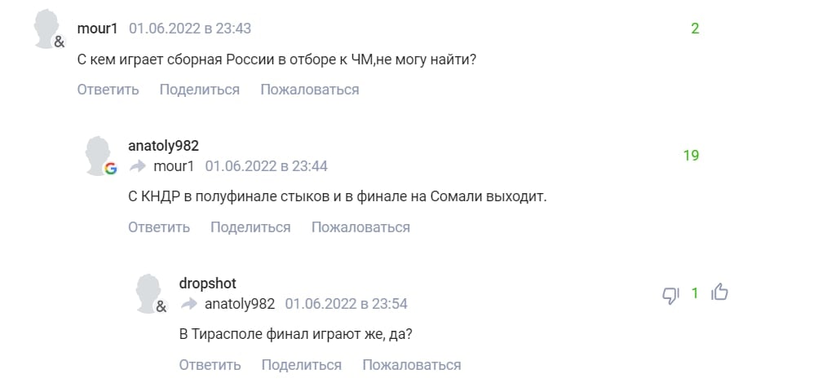Report dropshot's comment via Пожаловаться

coord(412,365)
